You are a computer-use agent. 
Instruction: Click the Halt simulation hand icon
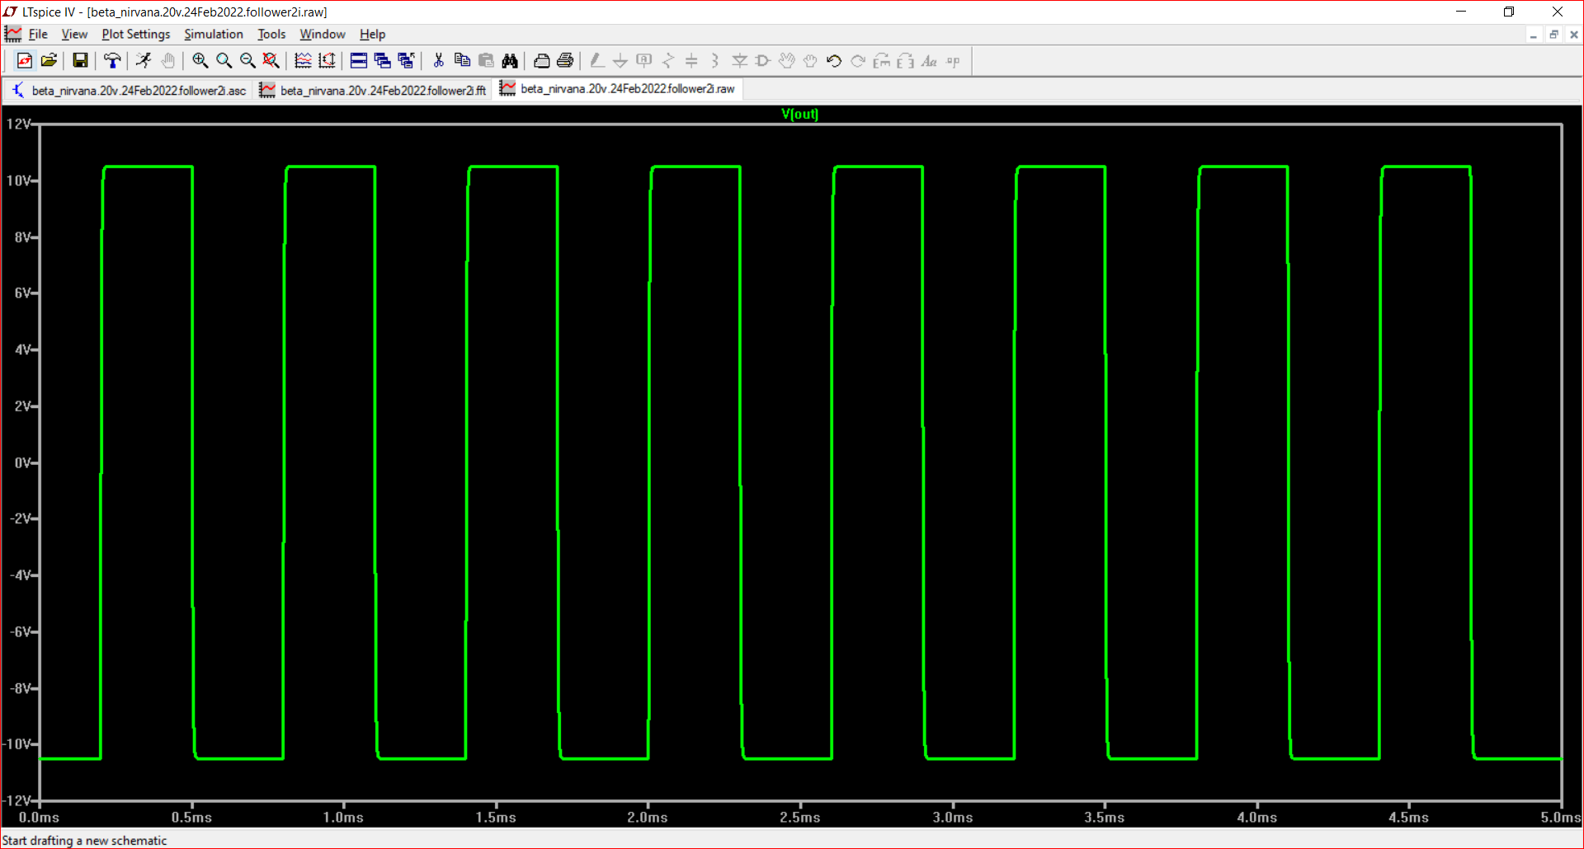coord(168,61)
